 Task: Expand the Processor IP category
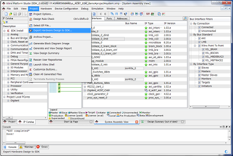point(8,86)
